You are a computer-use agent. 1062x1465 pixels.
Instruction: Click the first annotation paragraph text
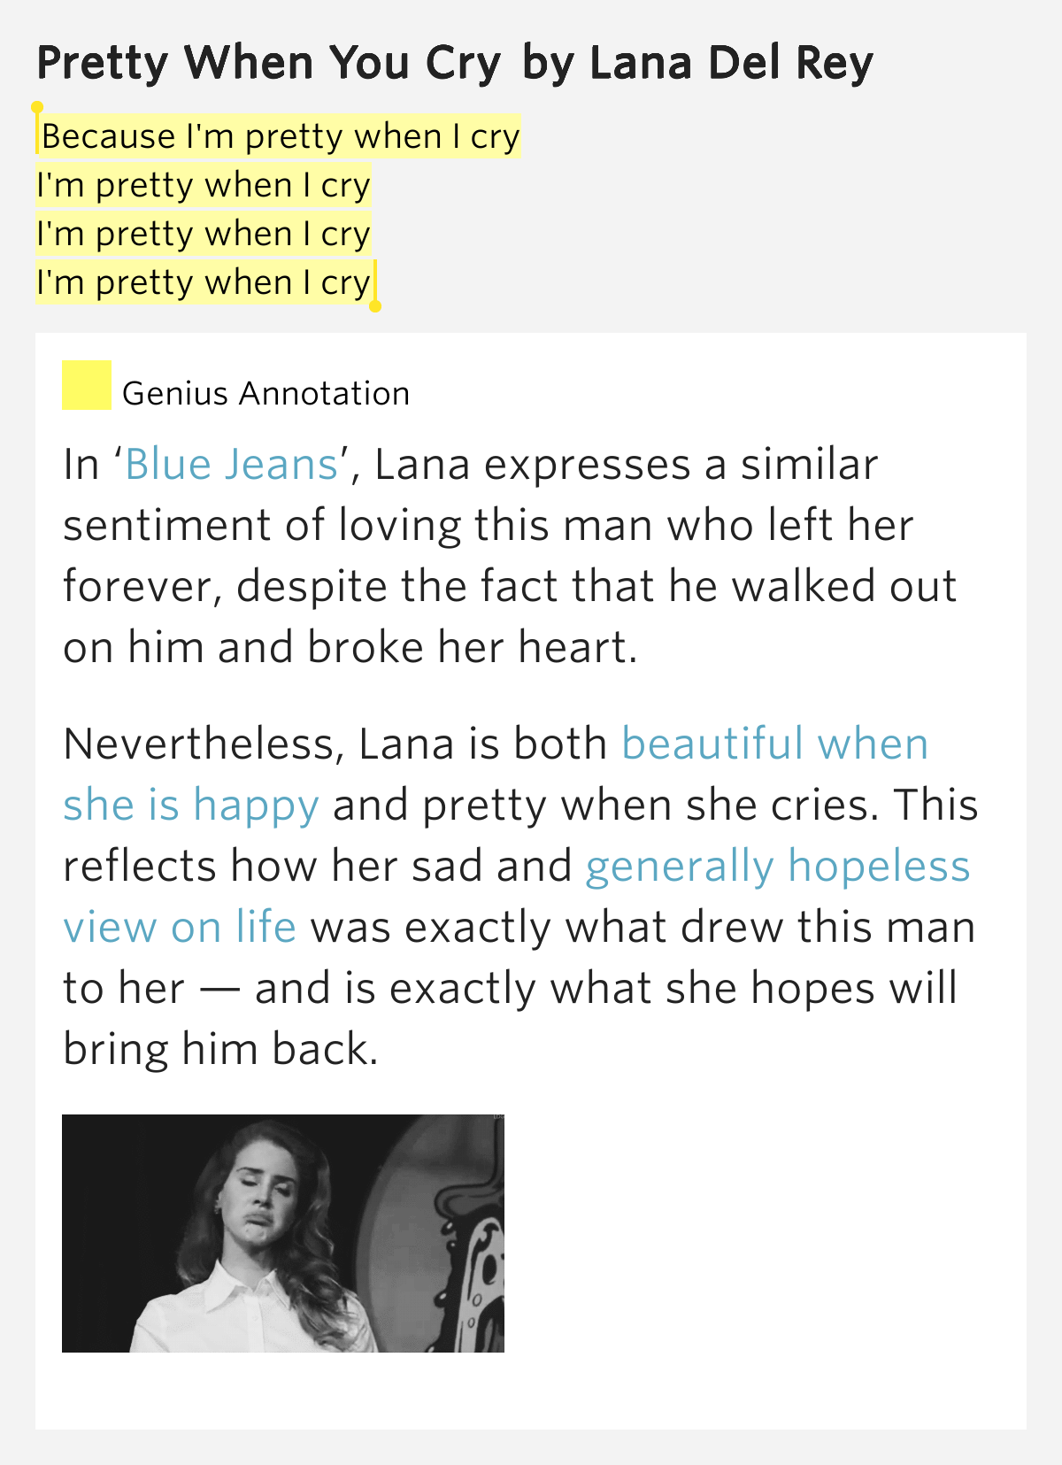(510, 556)
